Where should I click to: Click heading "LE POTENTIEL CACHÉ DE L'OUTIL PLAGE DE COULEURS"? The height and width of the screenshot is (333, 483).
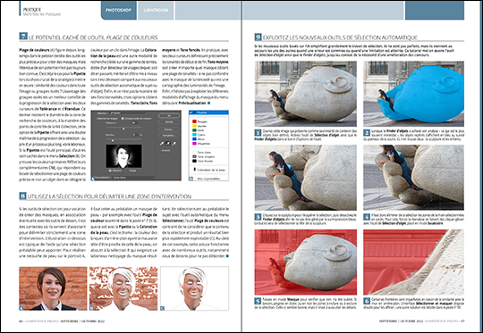(93, 37)
